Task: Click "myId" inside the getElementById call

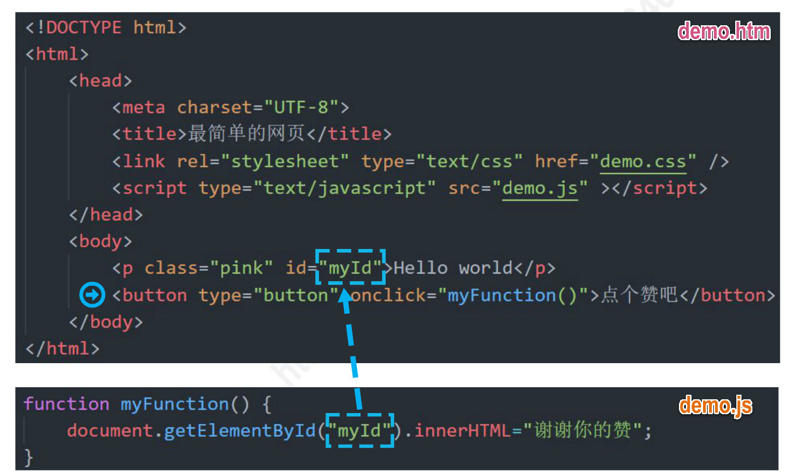Action: click(360, 430)
